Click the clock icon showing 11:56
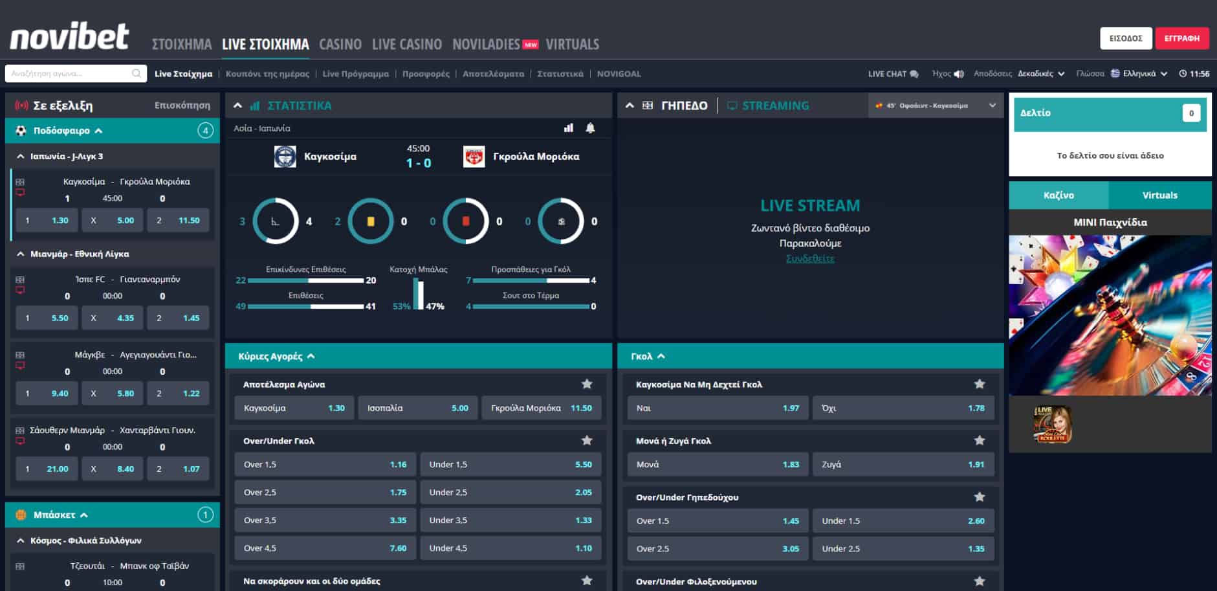This screenshot has width=1217, height=591. (x=1183, y=74)
